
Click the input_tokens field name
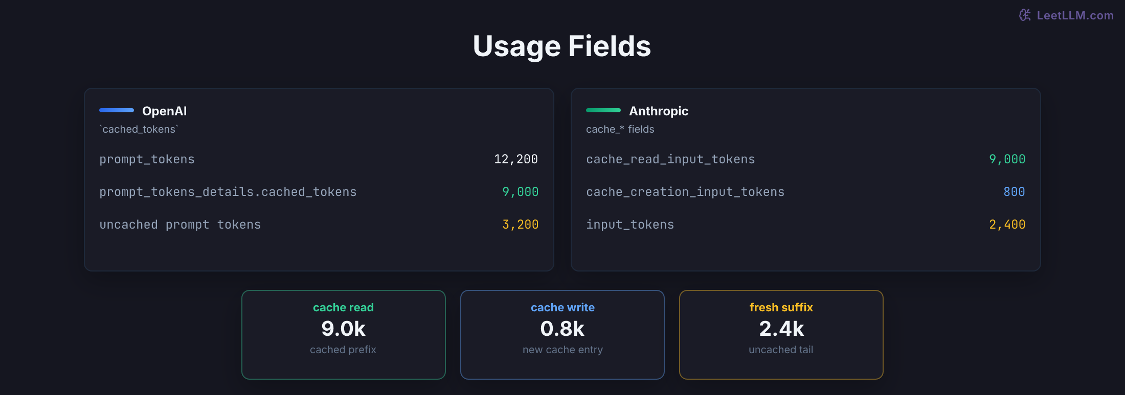click(x=630, y=225)
